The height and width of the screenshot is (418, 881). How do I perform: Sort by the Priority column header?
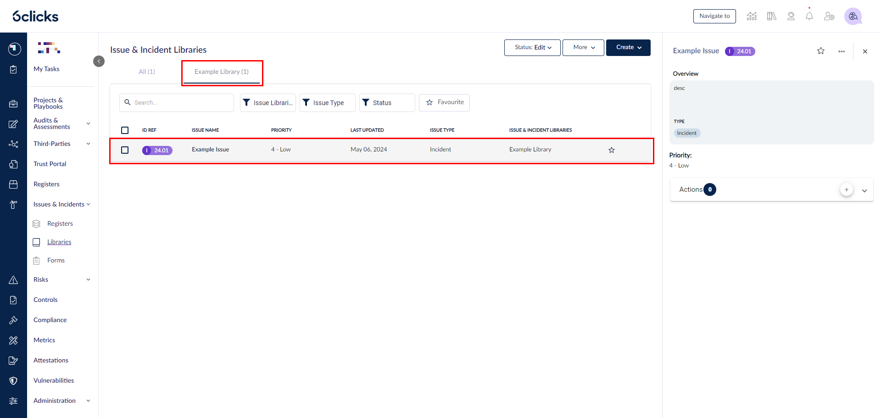click(281, 130)
